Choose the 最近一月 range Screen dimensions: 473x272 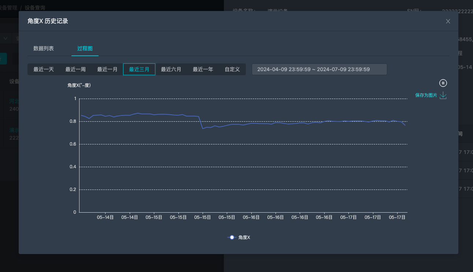pyautogui.click(x=107, y=69)
